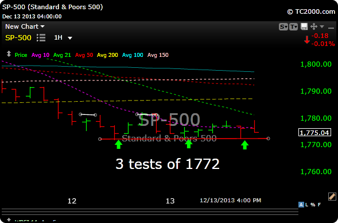
Task: Select the arithmetic A scale toggle
Action: [301, 205]
